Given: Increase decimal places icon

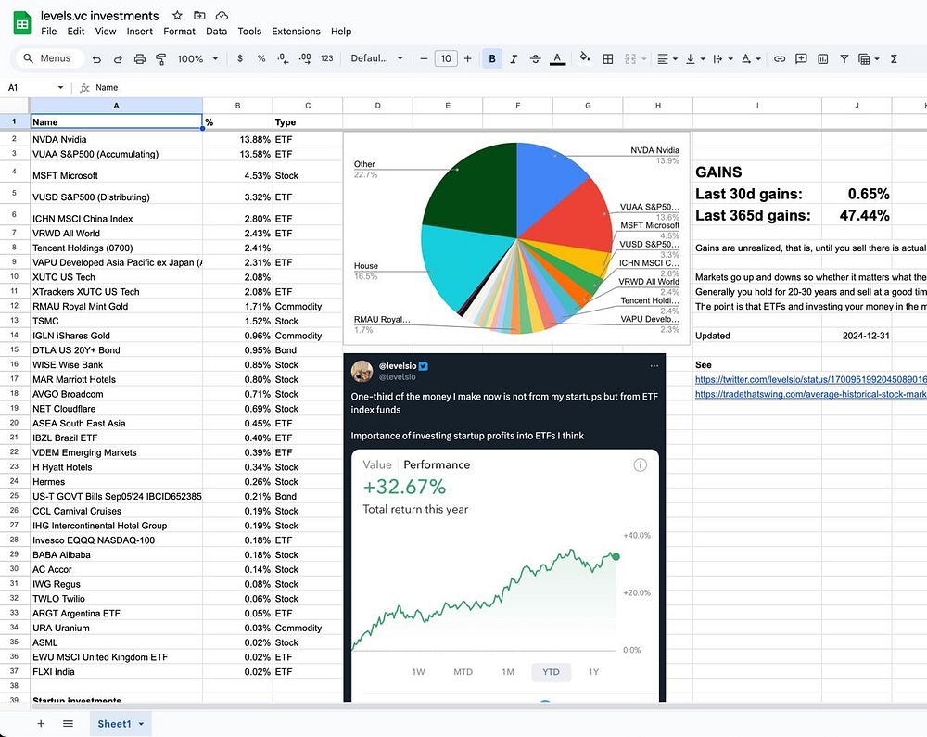Looking at the screenshot, I should tap(304, 58).
